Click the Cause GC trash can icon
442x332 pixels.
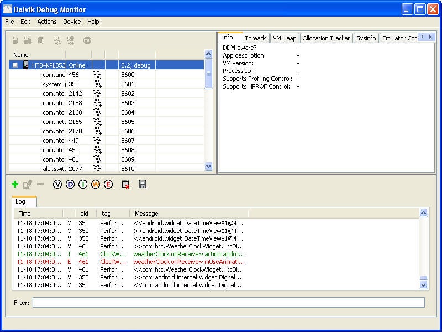pos(40,40)
